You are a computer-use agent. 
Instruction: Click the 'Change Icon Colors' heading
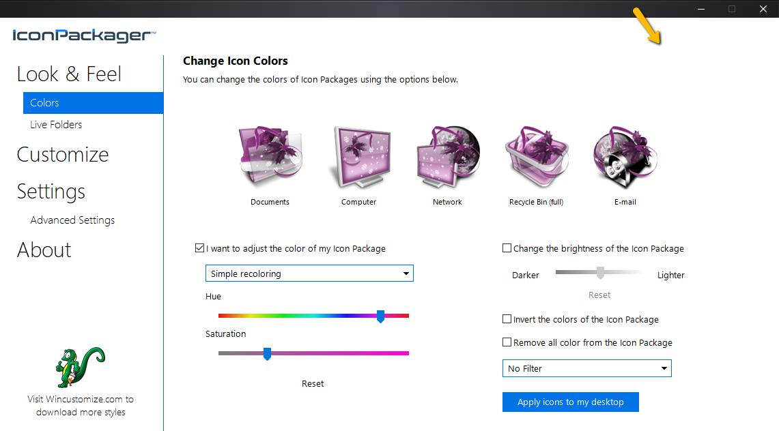tap(236, 61)
